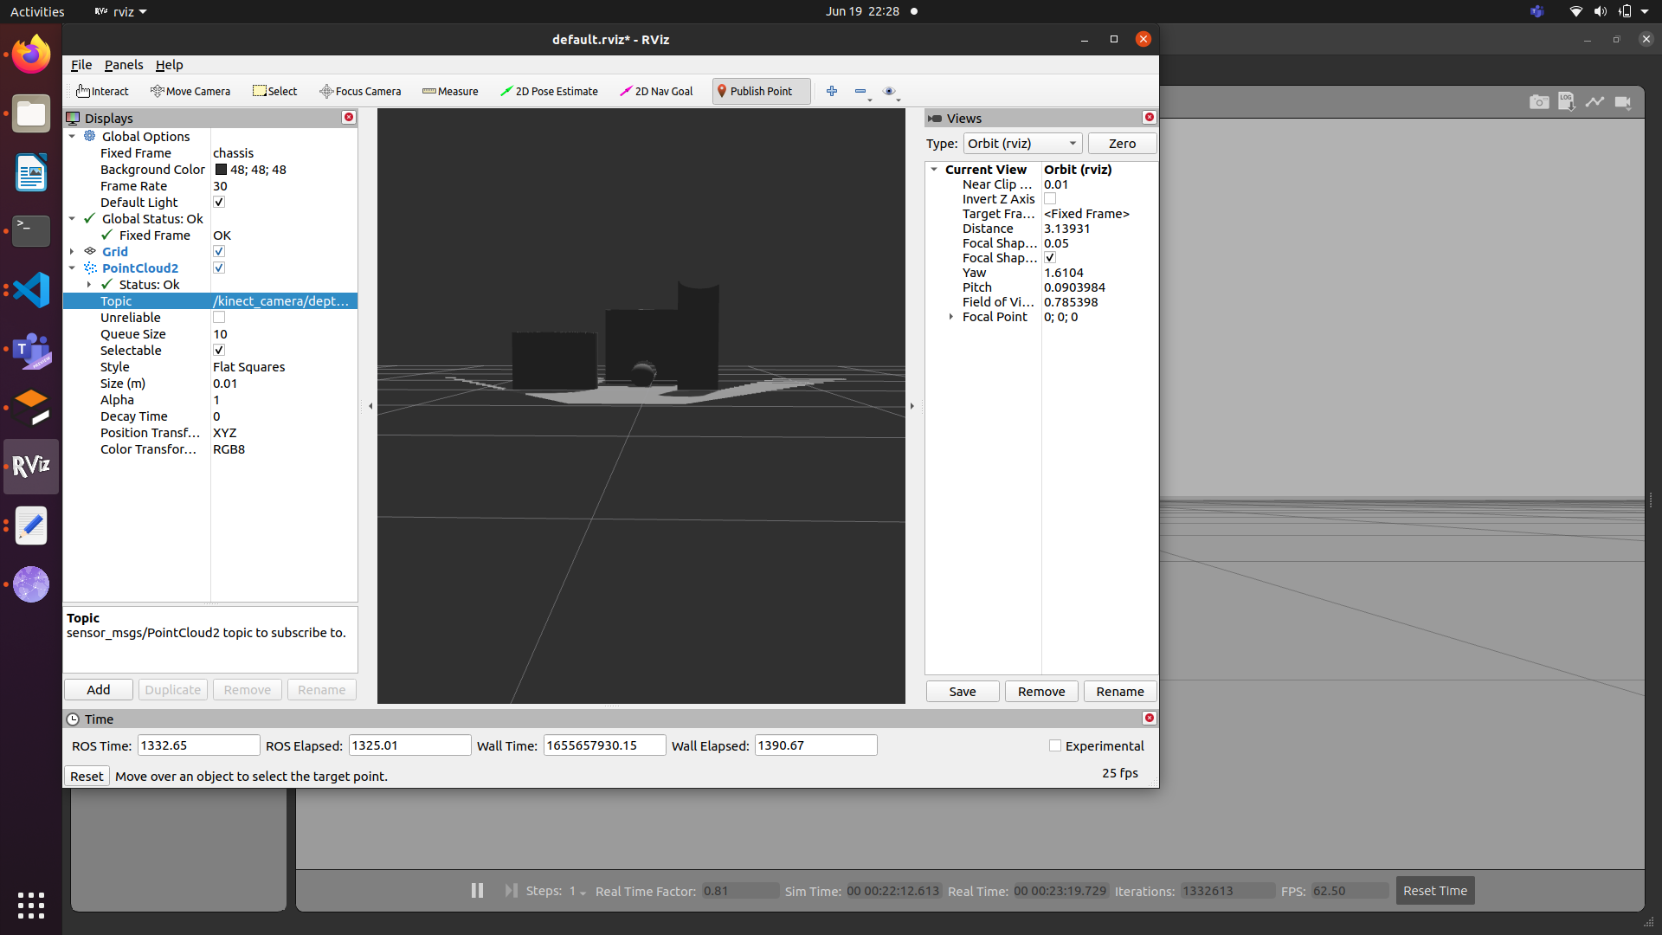1662x935 pixels.
Task: Choose the Focus Camera tool
Action: 360,91
